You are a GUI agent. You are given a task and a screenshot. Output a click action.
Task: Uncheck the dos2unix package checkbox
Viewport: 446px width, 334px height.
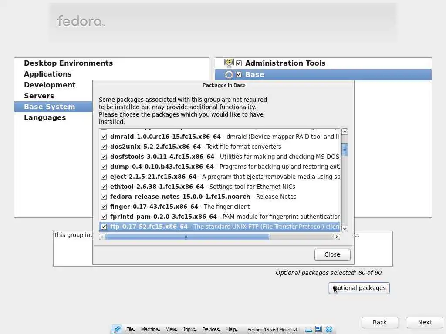pyautogui.click(x=104, y=147)
